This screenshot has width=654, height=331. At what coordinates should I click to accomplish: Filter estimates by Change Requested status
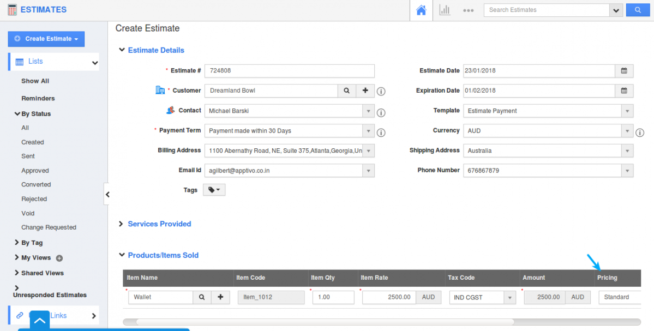coord(49,227)
